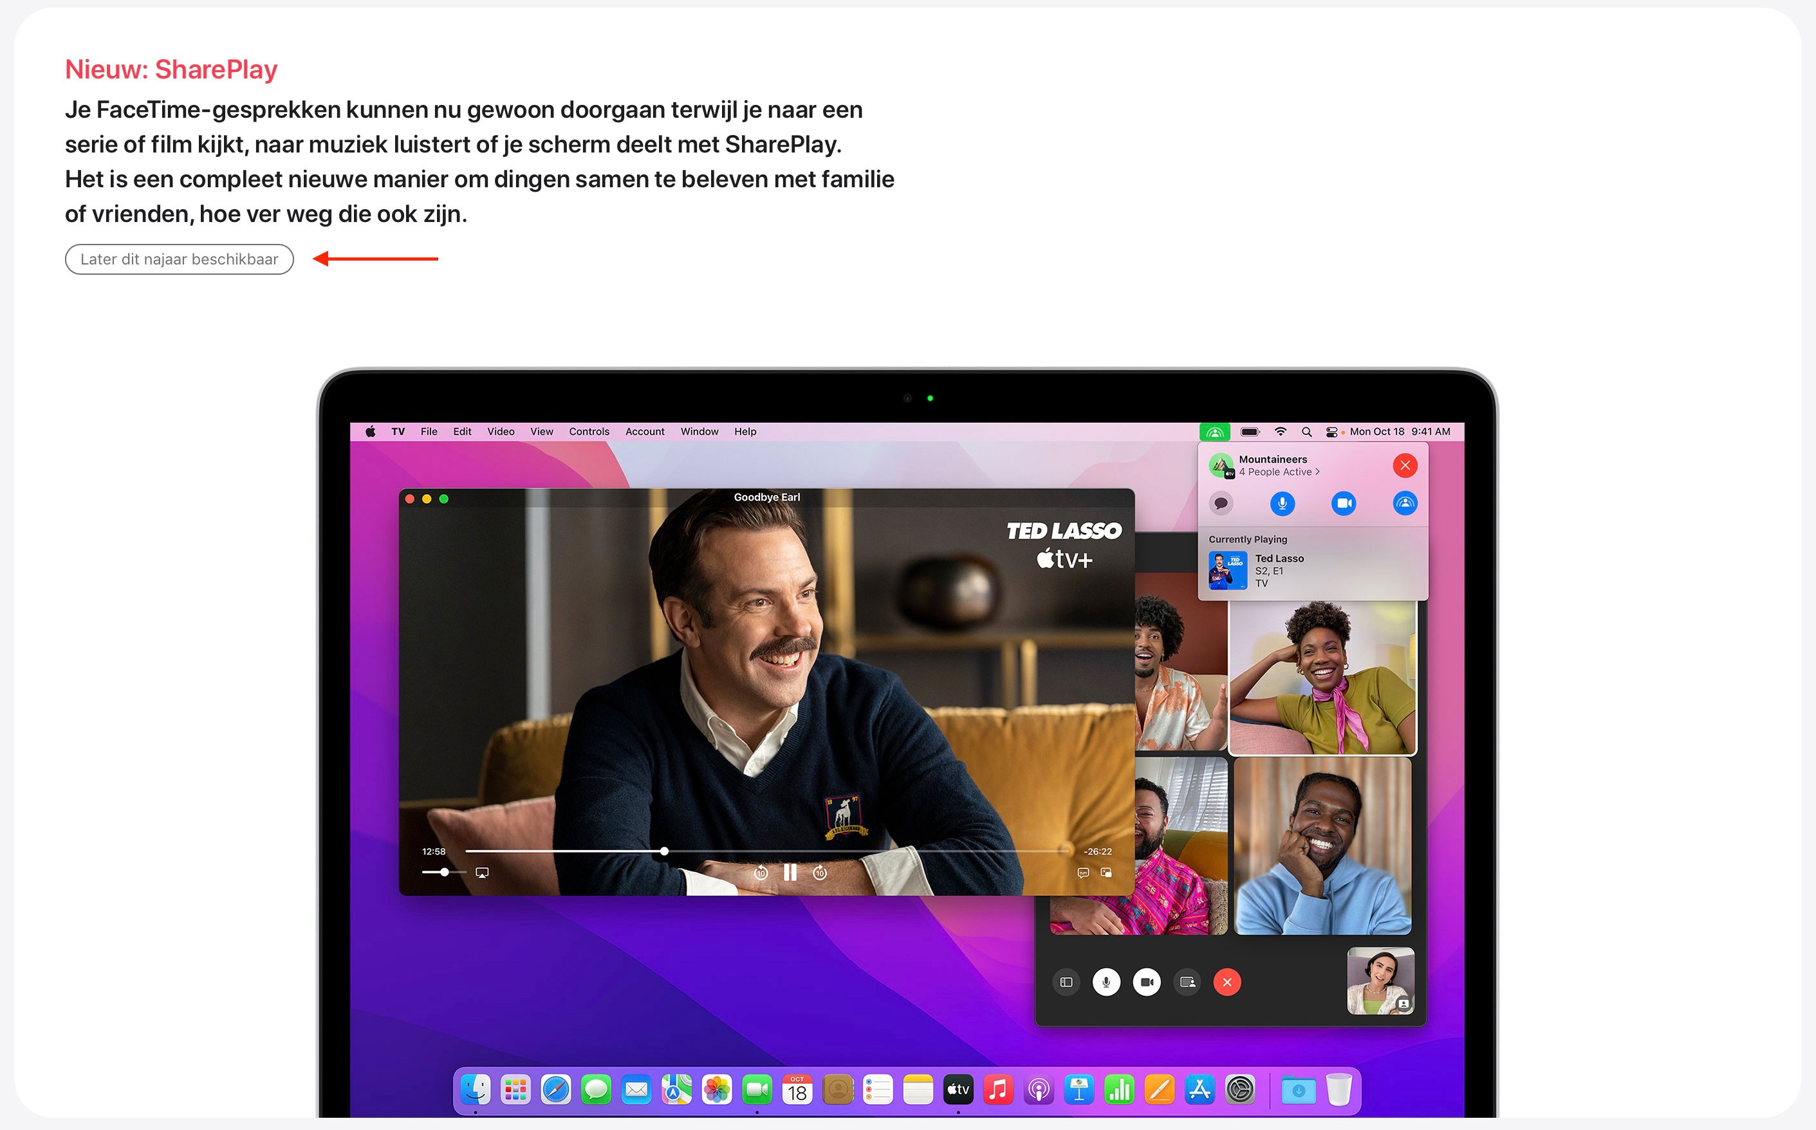Open Maps from the Dock
The image size is (1816, 1130).
point(676,1089)
